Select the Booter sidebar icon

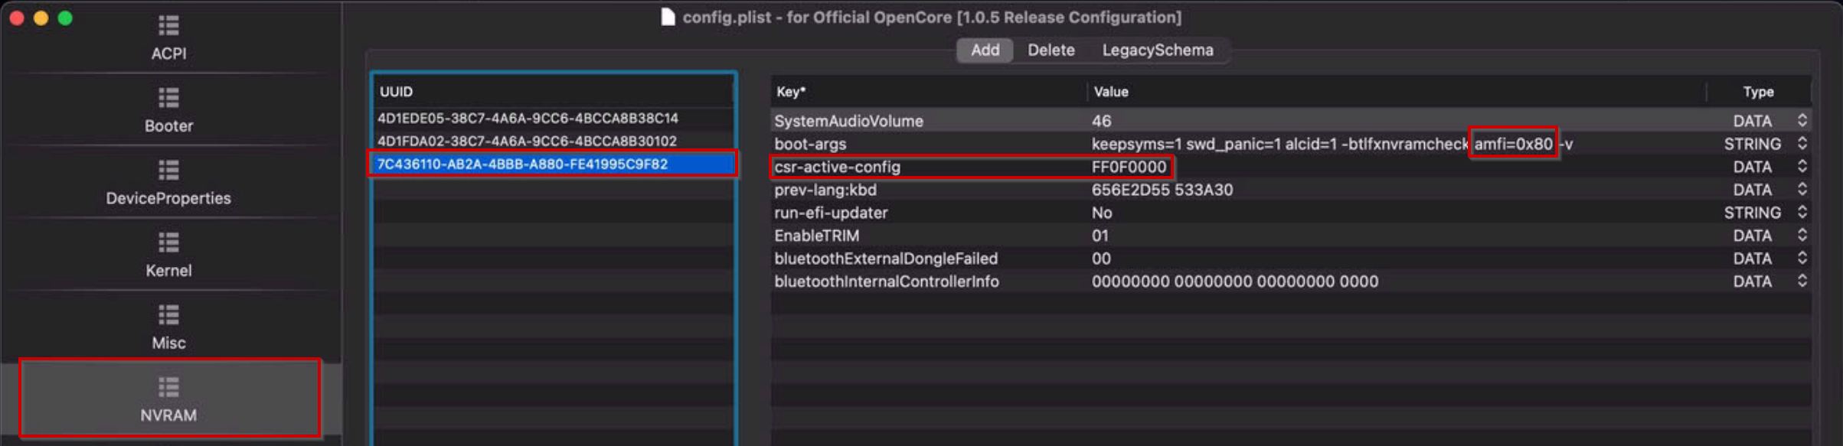click(x=168, y=99)
